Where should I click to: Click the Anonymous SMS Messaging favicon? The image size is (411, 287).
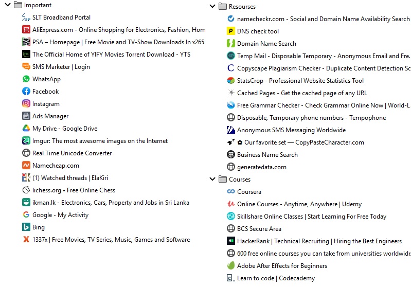point(230,130)
